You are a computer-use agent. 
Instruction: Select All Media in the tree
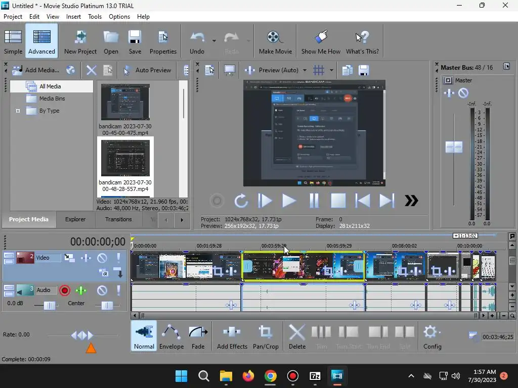tap(50, 86)
